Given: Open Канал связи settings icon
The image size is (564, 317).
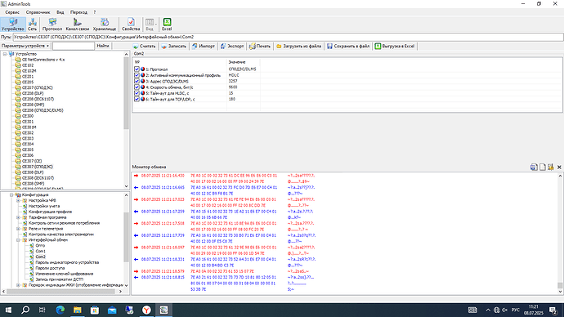Looking at the screenshot, I should click(78, 24).
